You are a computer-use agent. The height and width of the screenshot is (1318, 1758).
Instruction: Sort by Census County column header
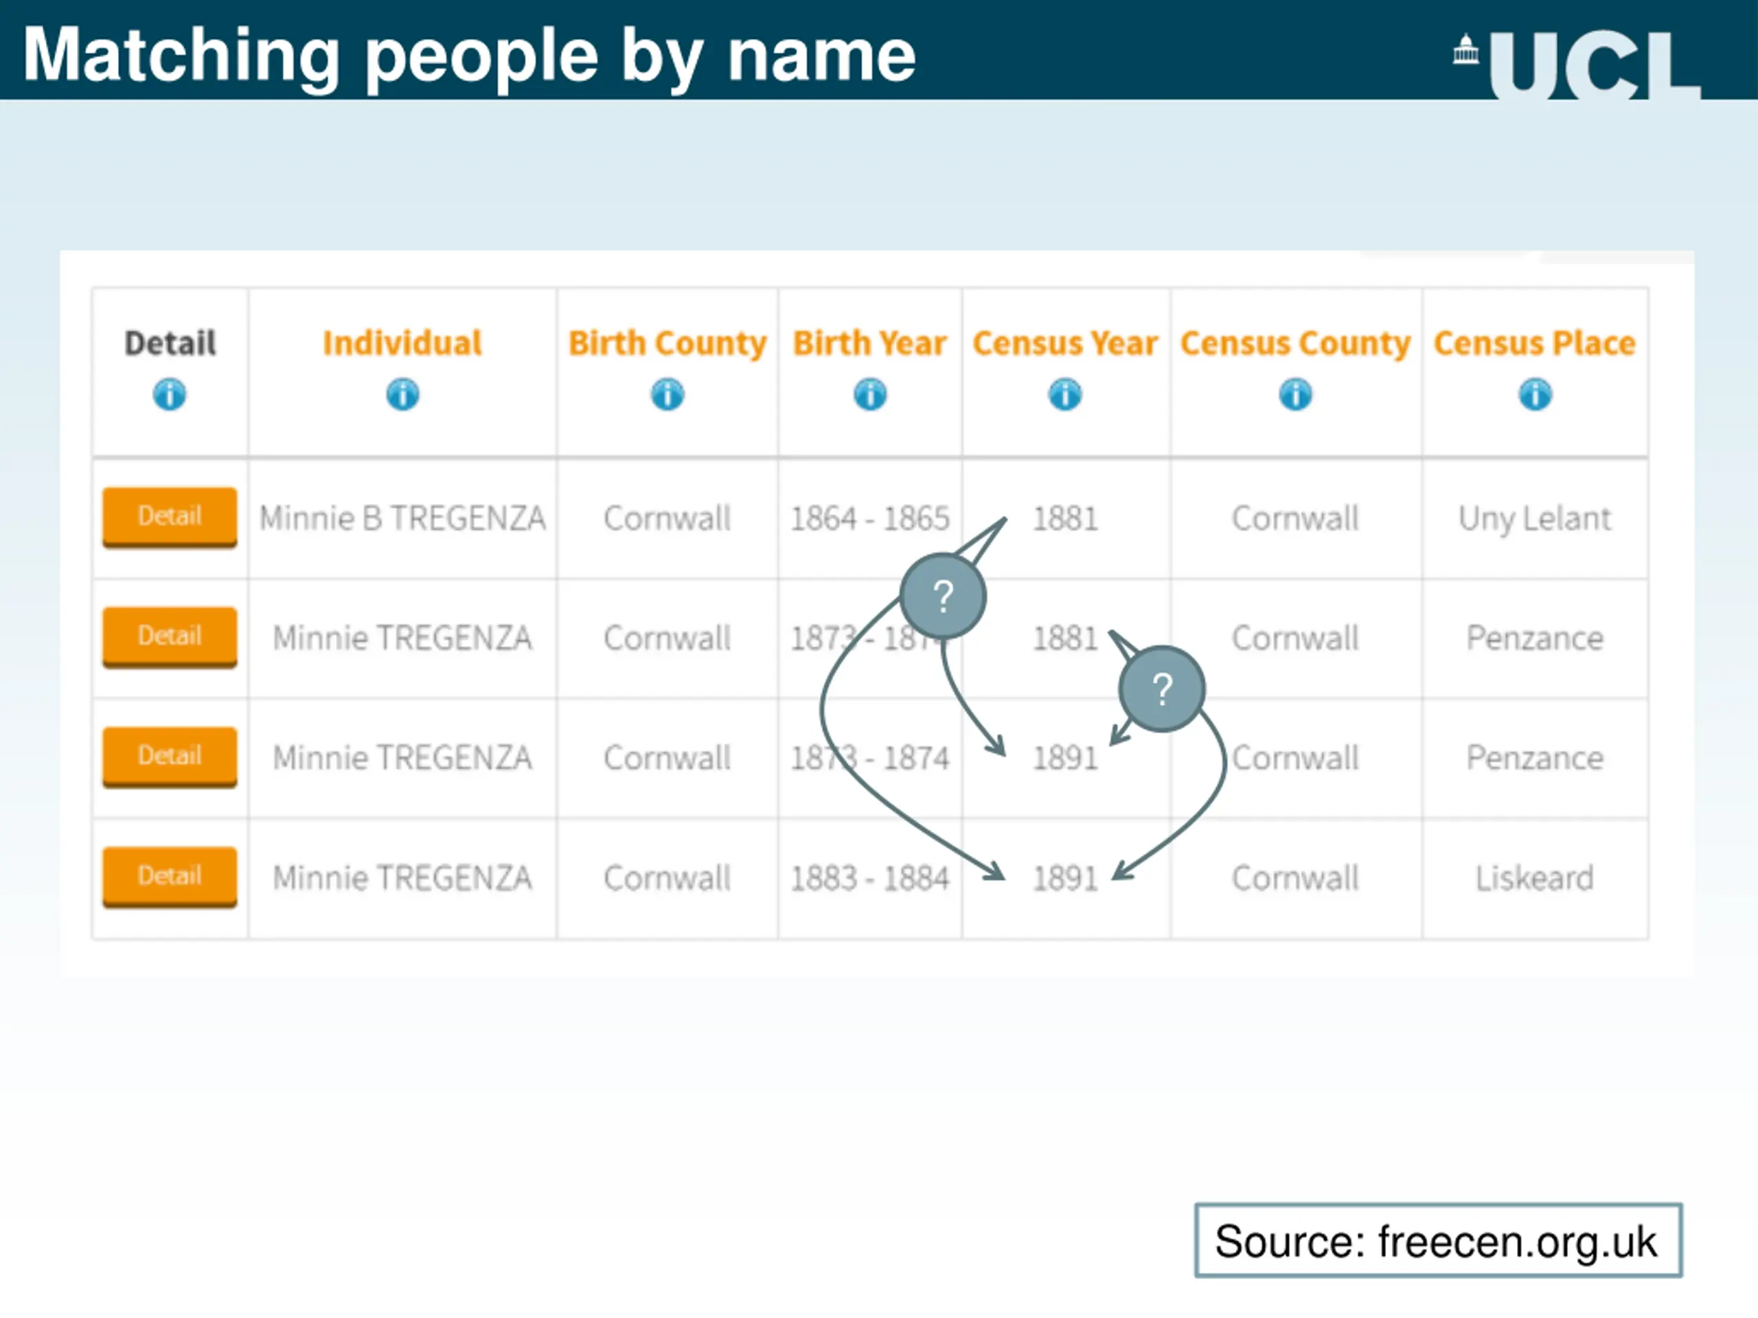click(x=1295, y=344)
